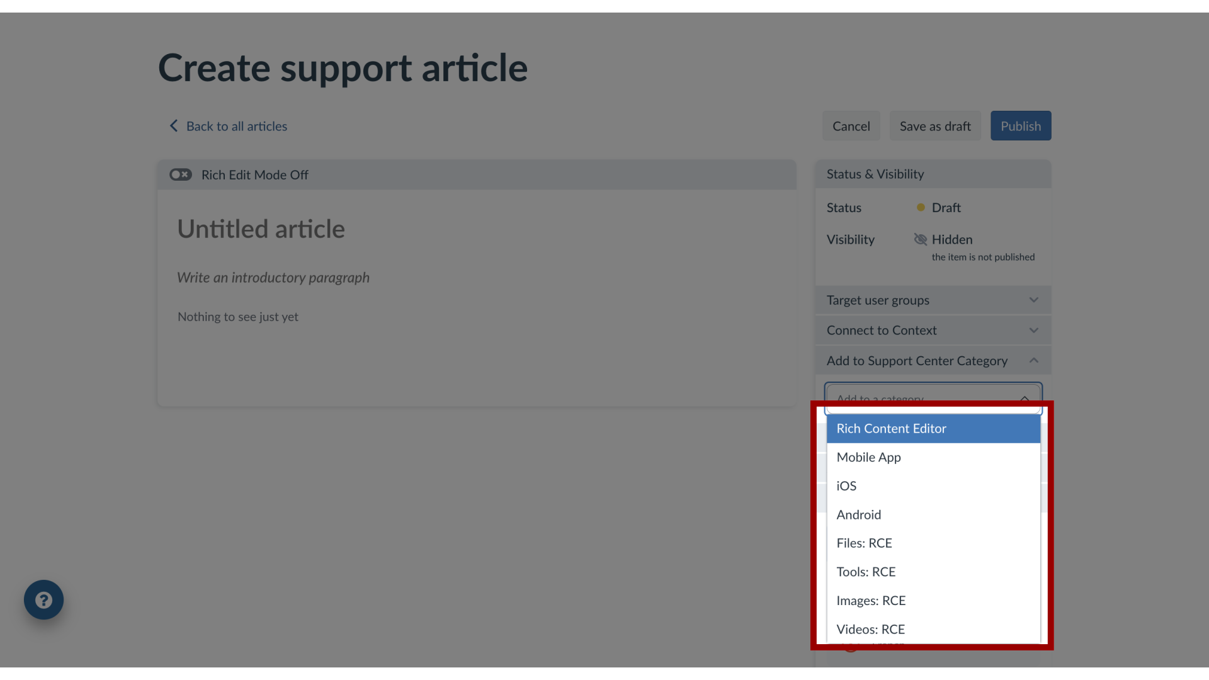Screen dimensions: 1209x680
Task: Click the hidden visibility icon
Action: (920, 239)
